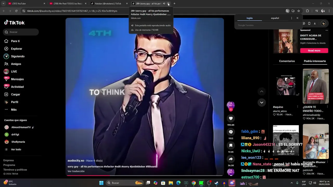Open options menu for #aquino video
This screenshot has width=333, height=187.
298,107
